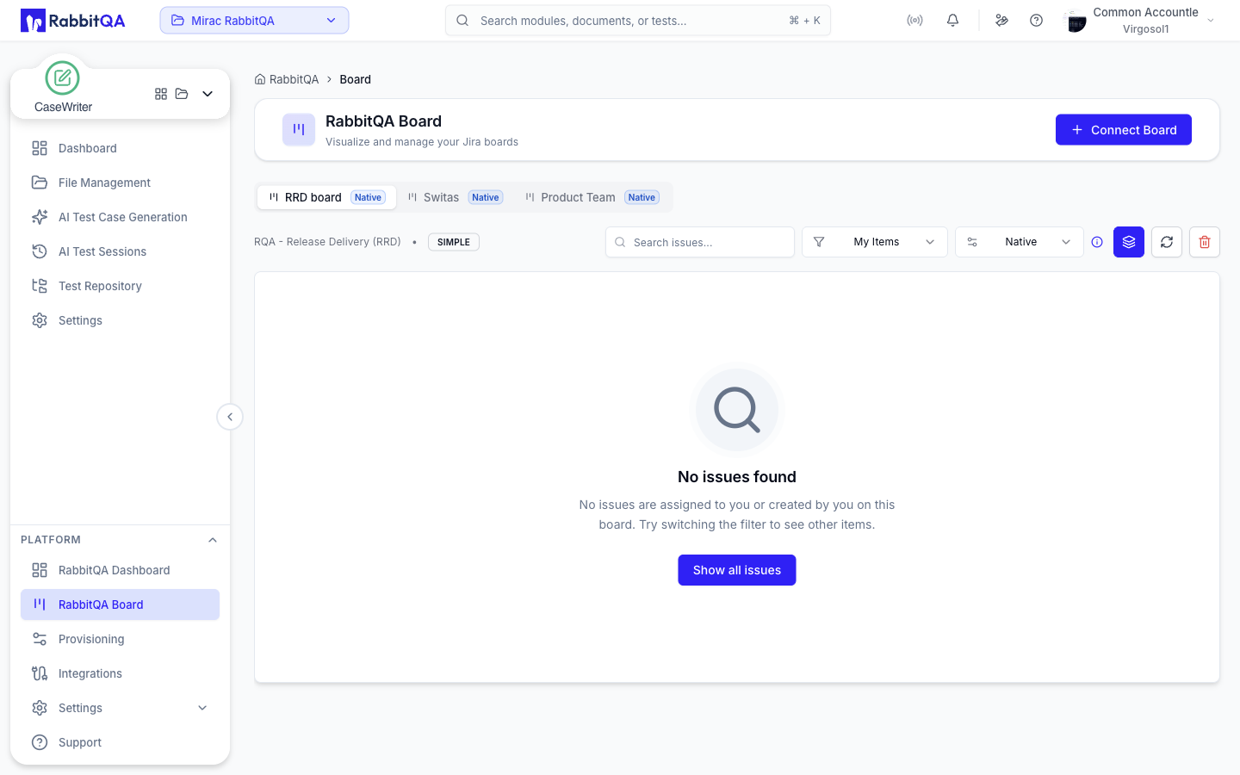Click the hand-holding-person icon in header
Screen dimensions: 1240x775
tap(1001, 21)
